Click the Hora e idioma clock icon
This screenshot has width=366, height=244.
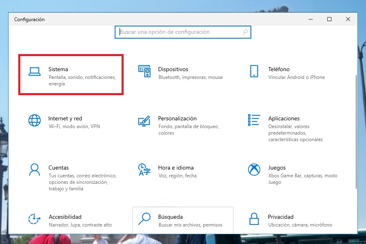pyautogui.click(x=145, y=169)
